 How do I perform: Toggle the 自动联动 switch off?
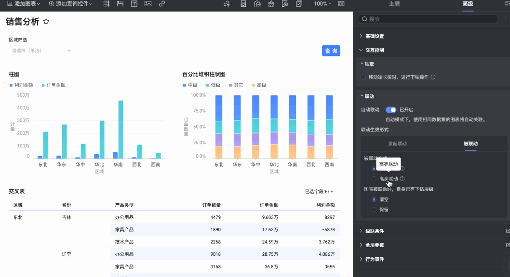click(390, 110)
